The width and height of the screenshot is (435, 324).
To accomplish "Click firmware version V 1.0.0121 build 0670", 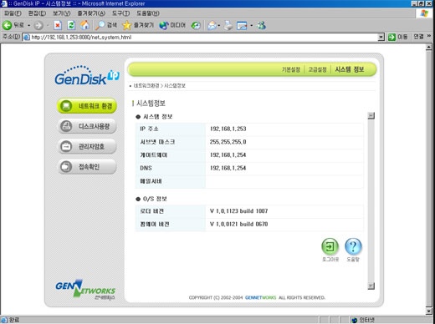I will coord(238,224).
